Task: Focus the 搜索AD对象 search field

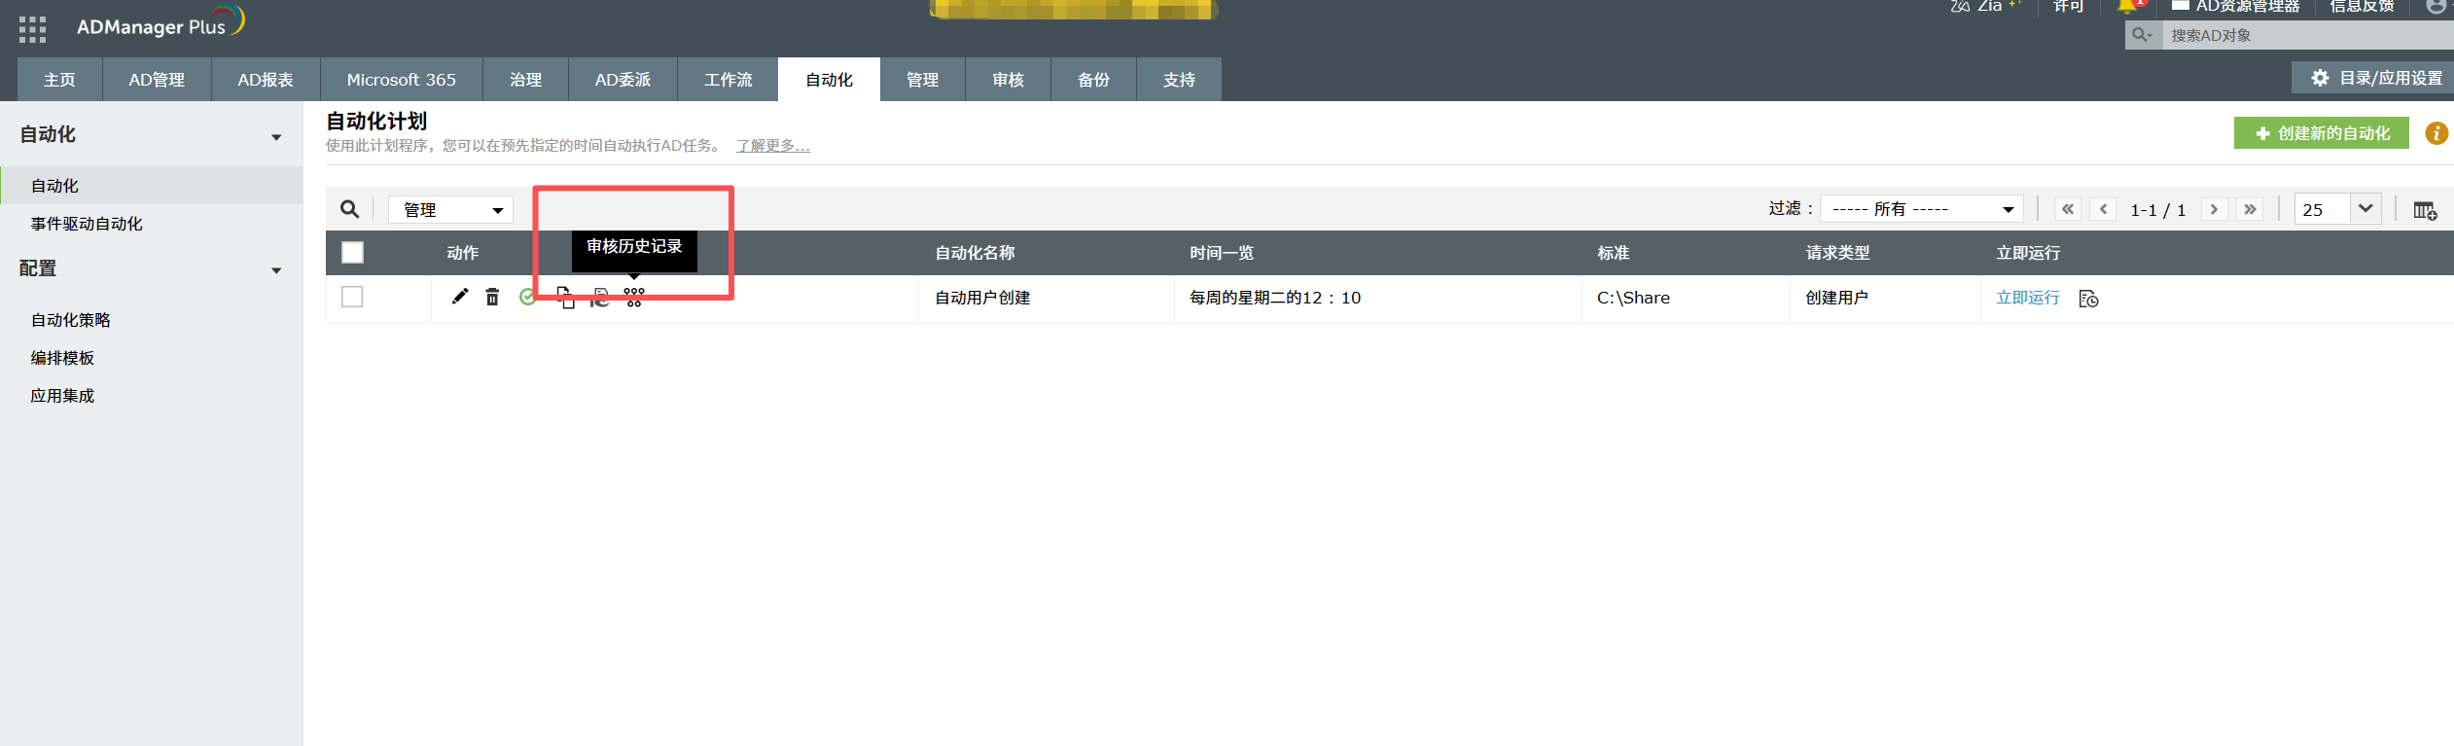Action: tap(2308, 35)
